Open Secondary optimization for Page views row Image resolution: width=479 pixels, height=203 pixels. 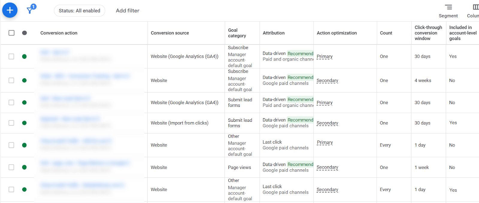click(x=327, y=167)
